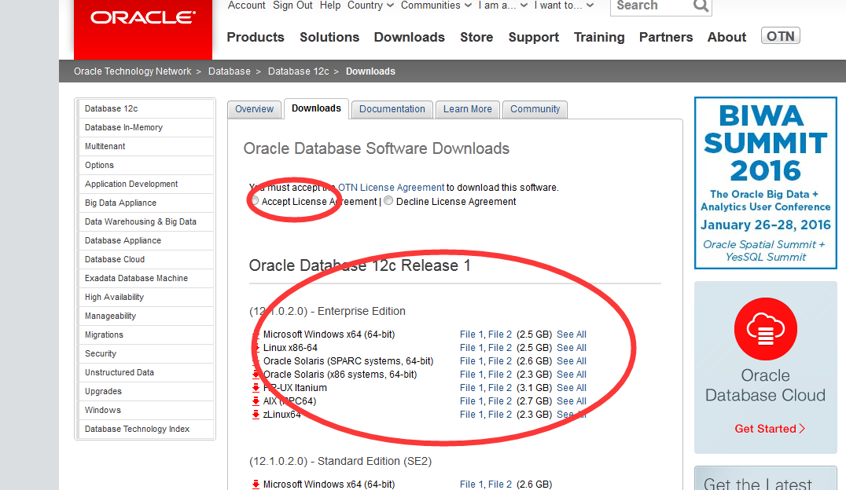Open the Support menu
The image size is (846, 490).
pyautogui.click(x=534, y=37)
